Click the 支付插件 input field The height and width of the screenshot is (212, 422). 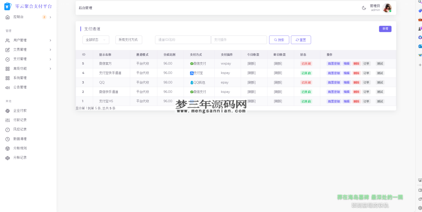(x=239, y=40)
